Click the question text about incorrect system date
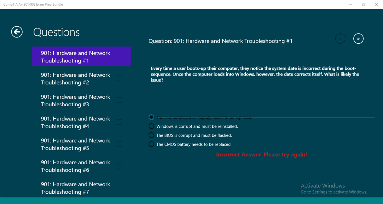This screenshot has height=204, width=383. [255, 74]
